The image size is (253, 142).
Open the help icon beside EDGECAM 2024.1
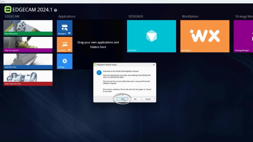[x=55, y=10]
